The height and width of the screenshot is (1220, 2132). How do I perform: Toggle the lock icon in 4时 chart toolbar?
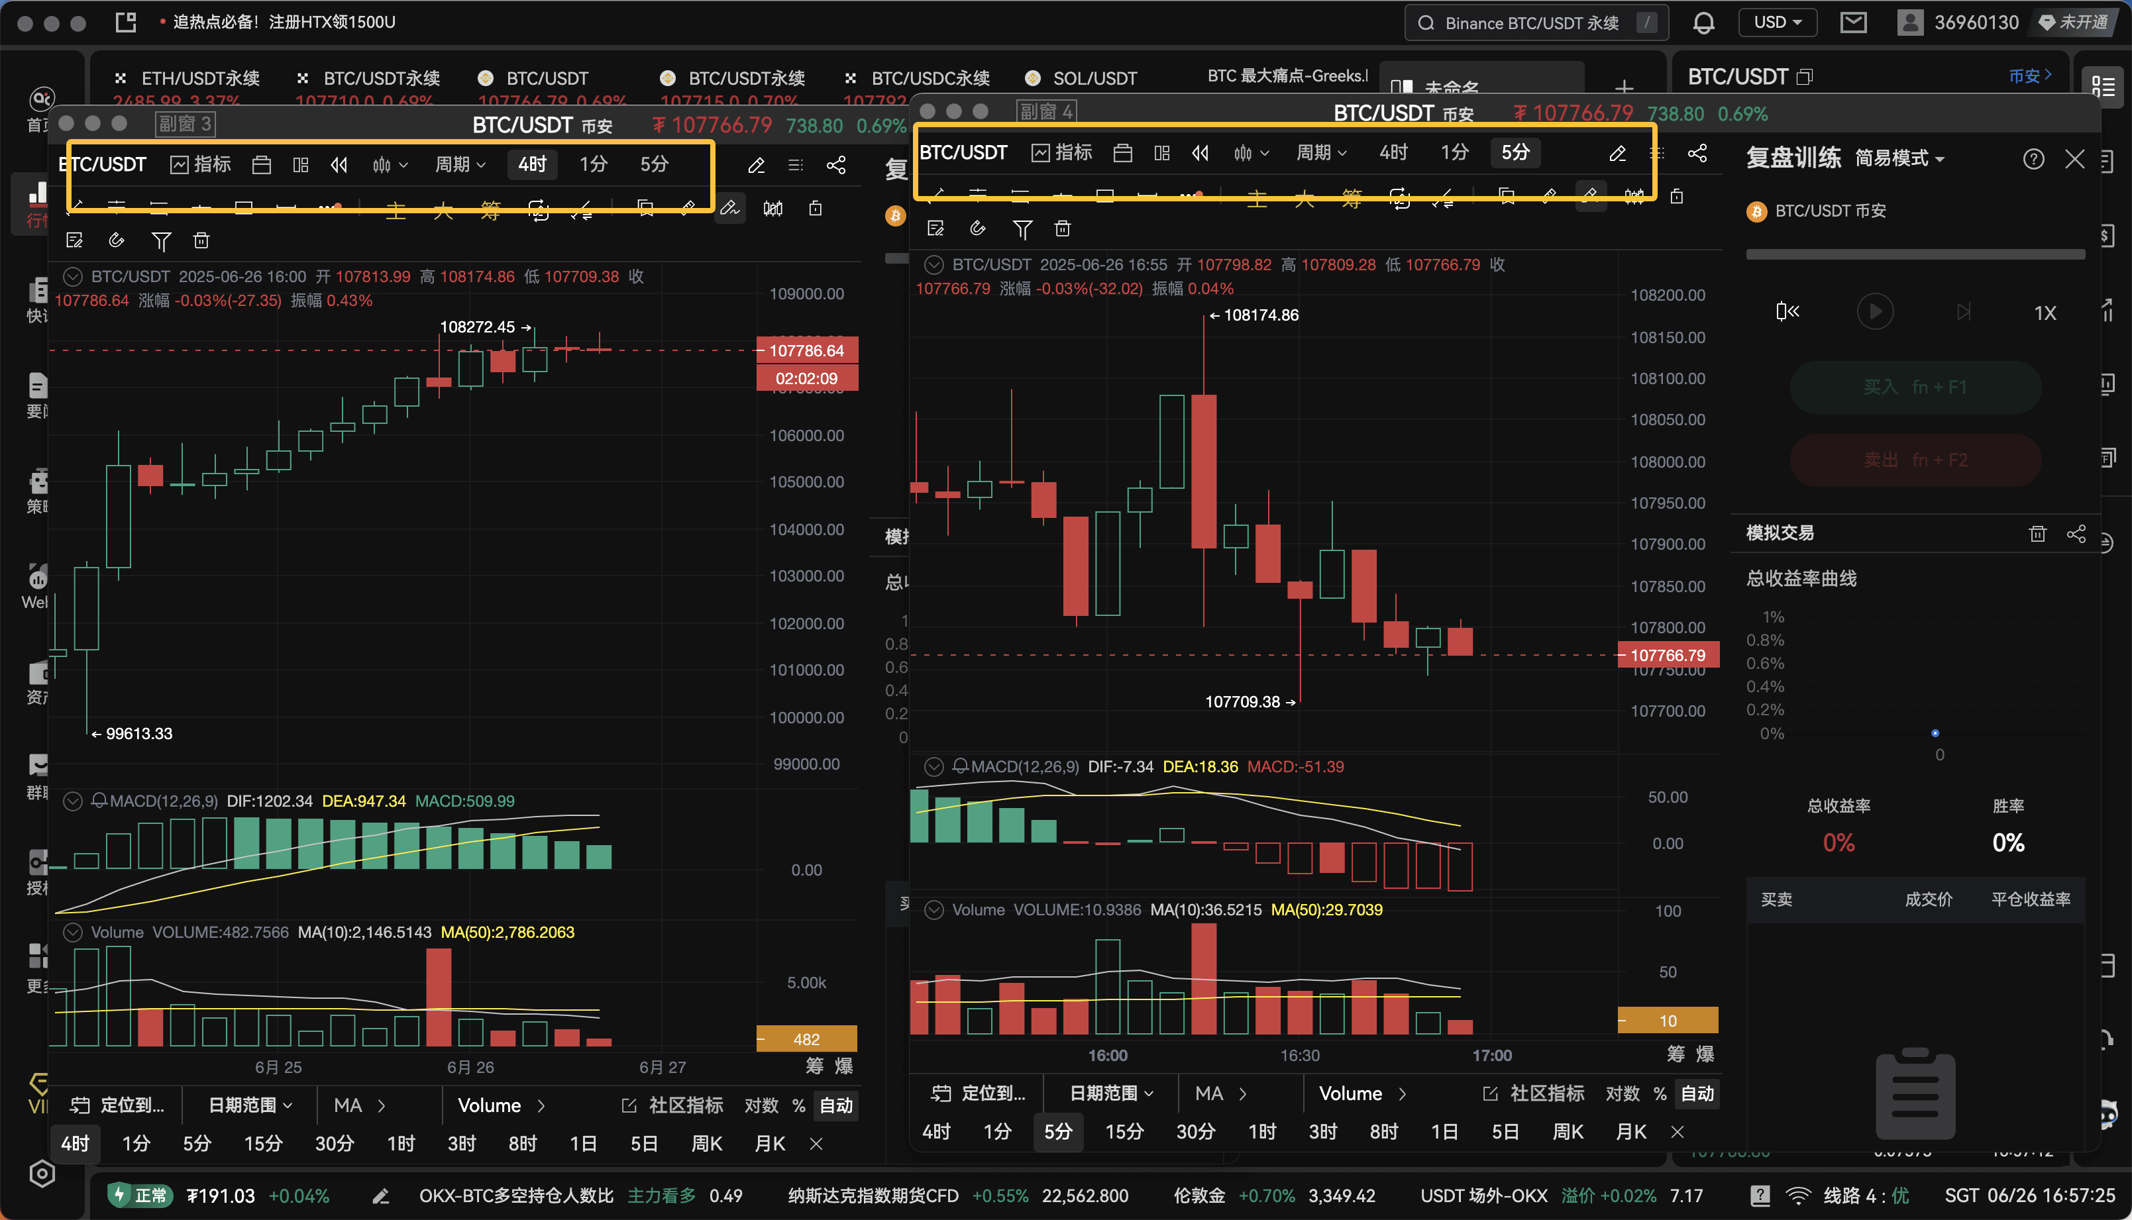815,208
